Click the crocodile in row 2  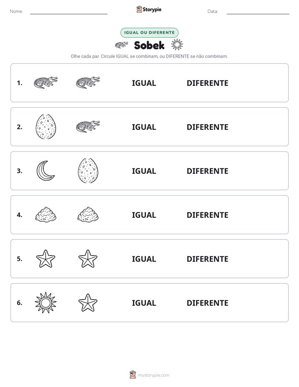88,126
